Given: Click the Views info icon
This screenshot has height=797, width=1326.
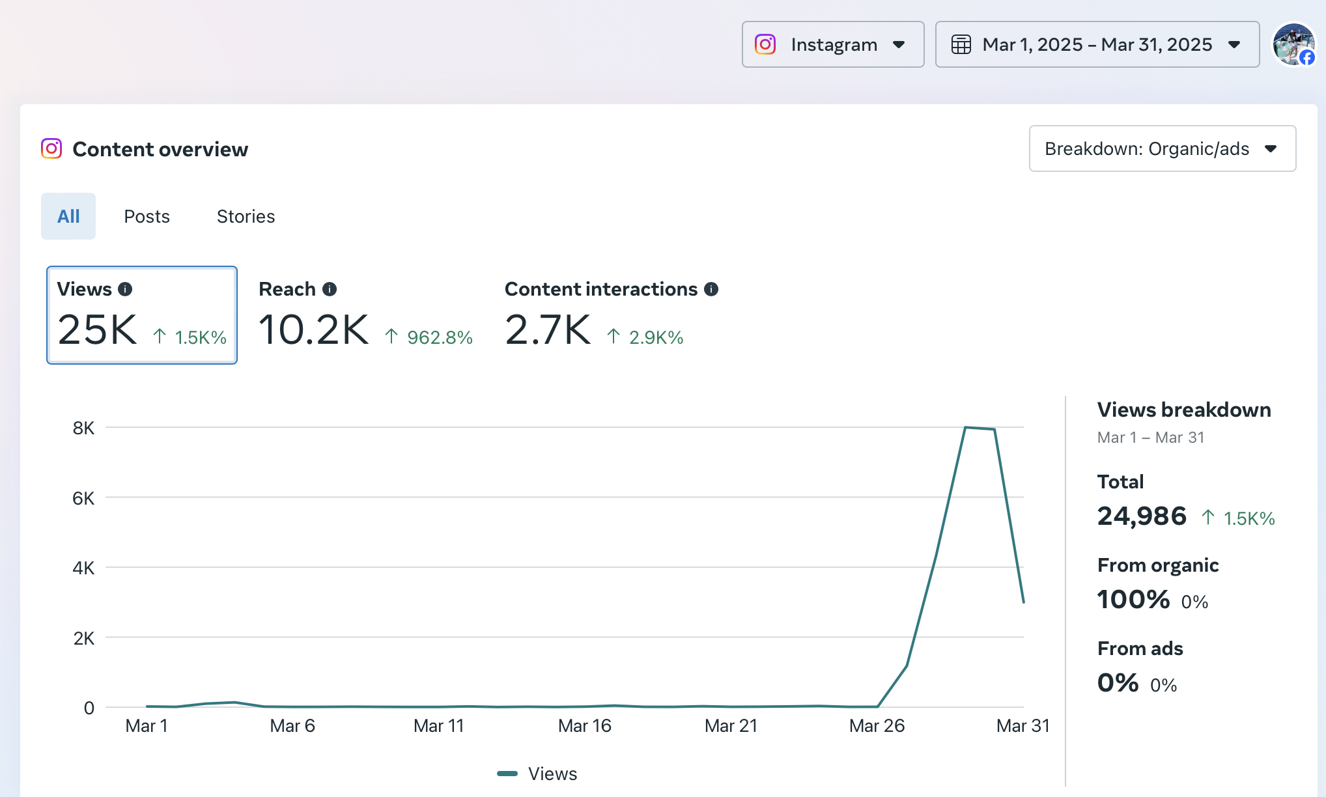Looking at the screenshot, I should (x=125, y=289).
